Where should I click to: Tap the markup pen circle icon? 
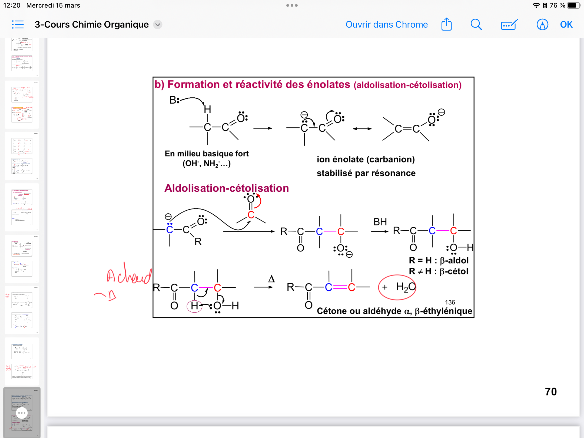[x=542, y=25]
